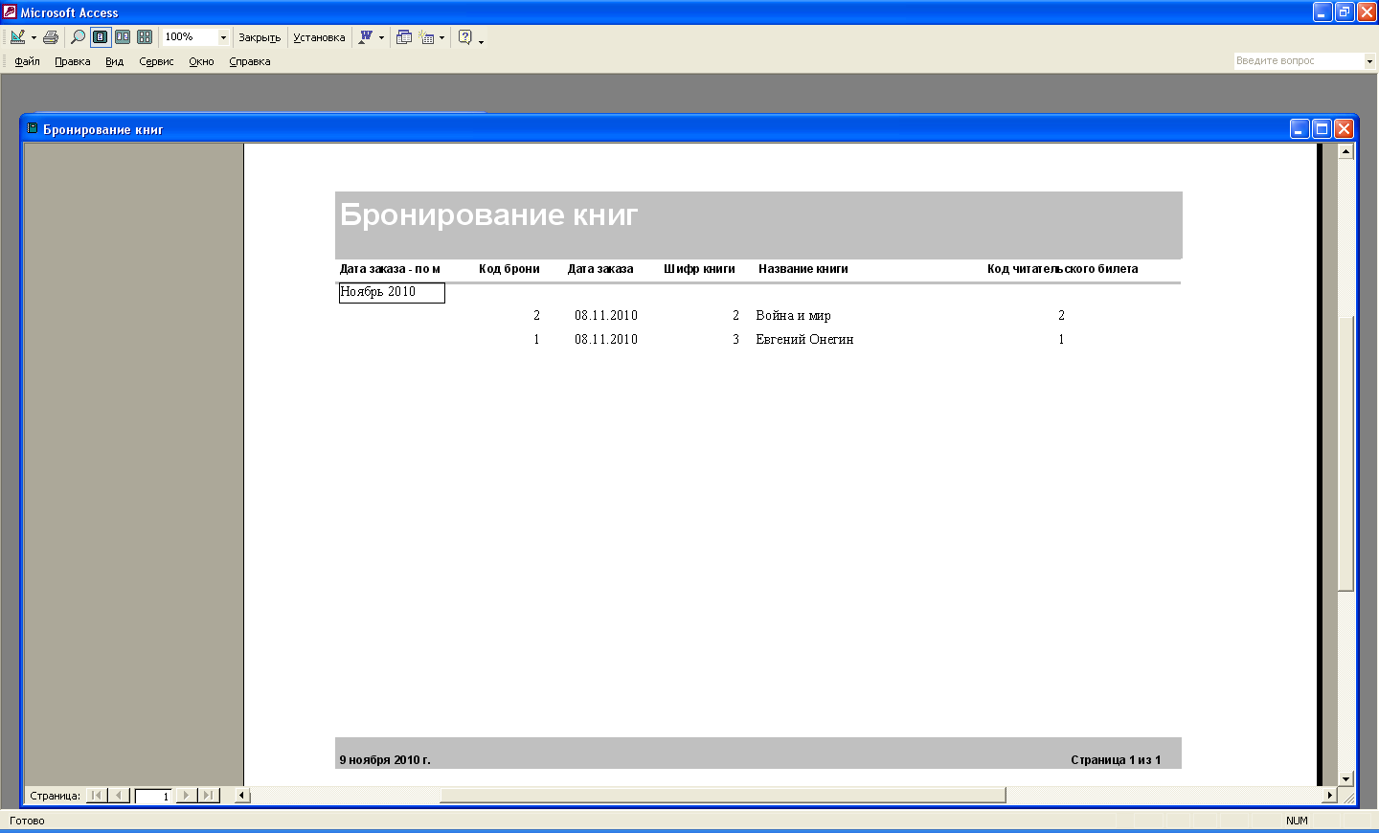Open the Сервис menu
The width and height of the screenshot is (1379, 833).
[x=156, y=61]
